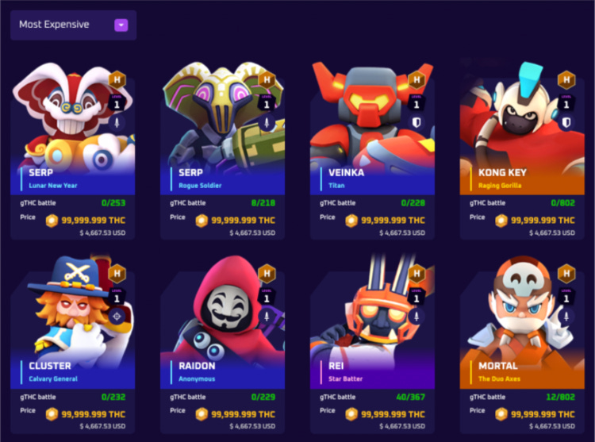
Task: Click 99,999.999 THC price on Serp Rogue Soldier
Action: point(244,221)
